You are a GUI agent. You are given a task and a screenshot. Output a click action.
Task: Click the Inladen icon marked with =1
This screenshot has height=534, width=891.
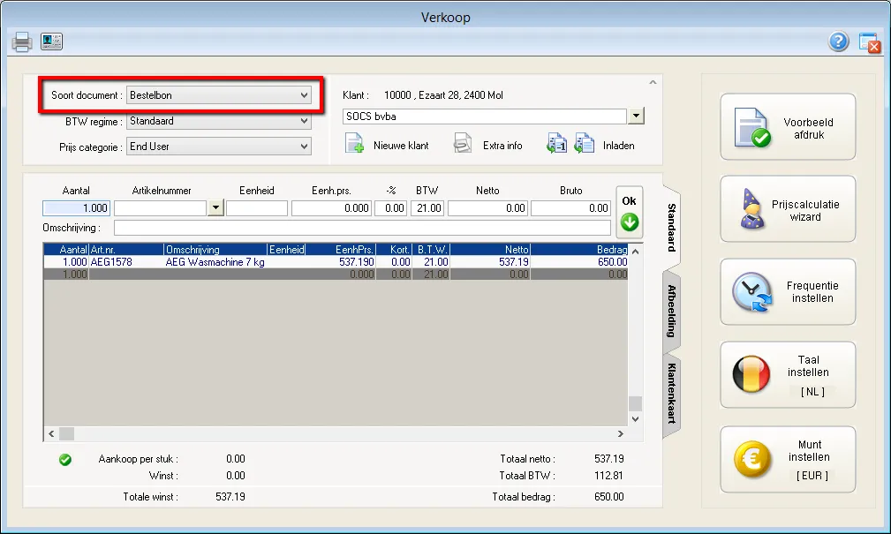[556, 145]
